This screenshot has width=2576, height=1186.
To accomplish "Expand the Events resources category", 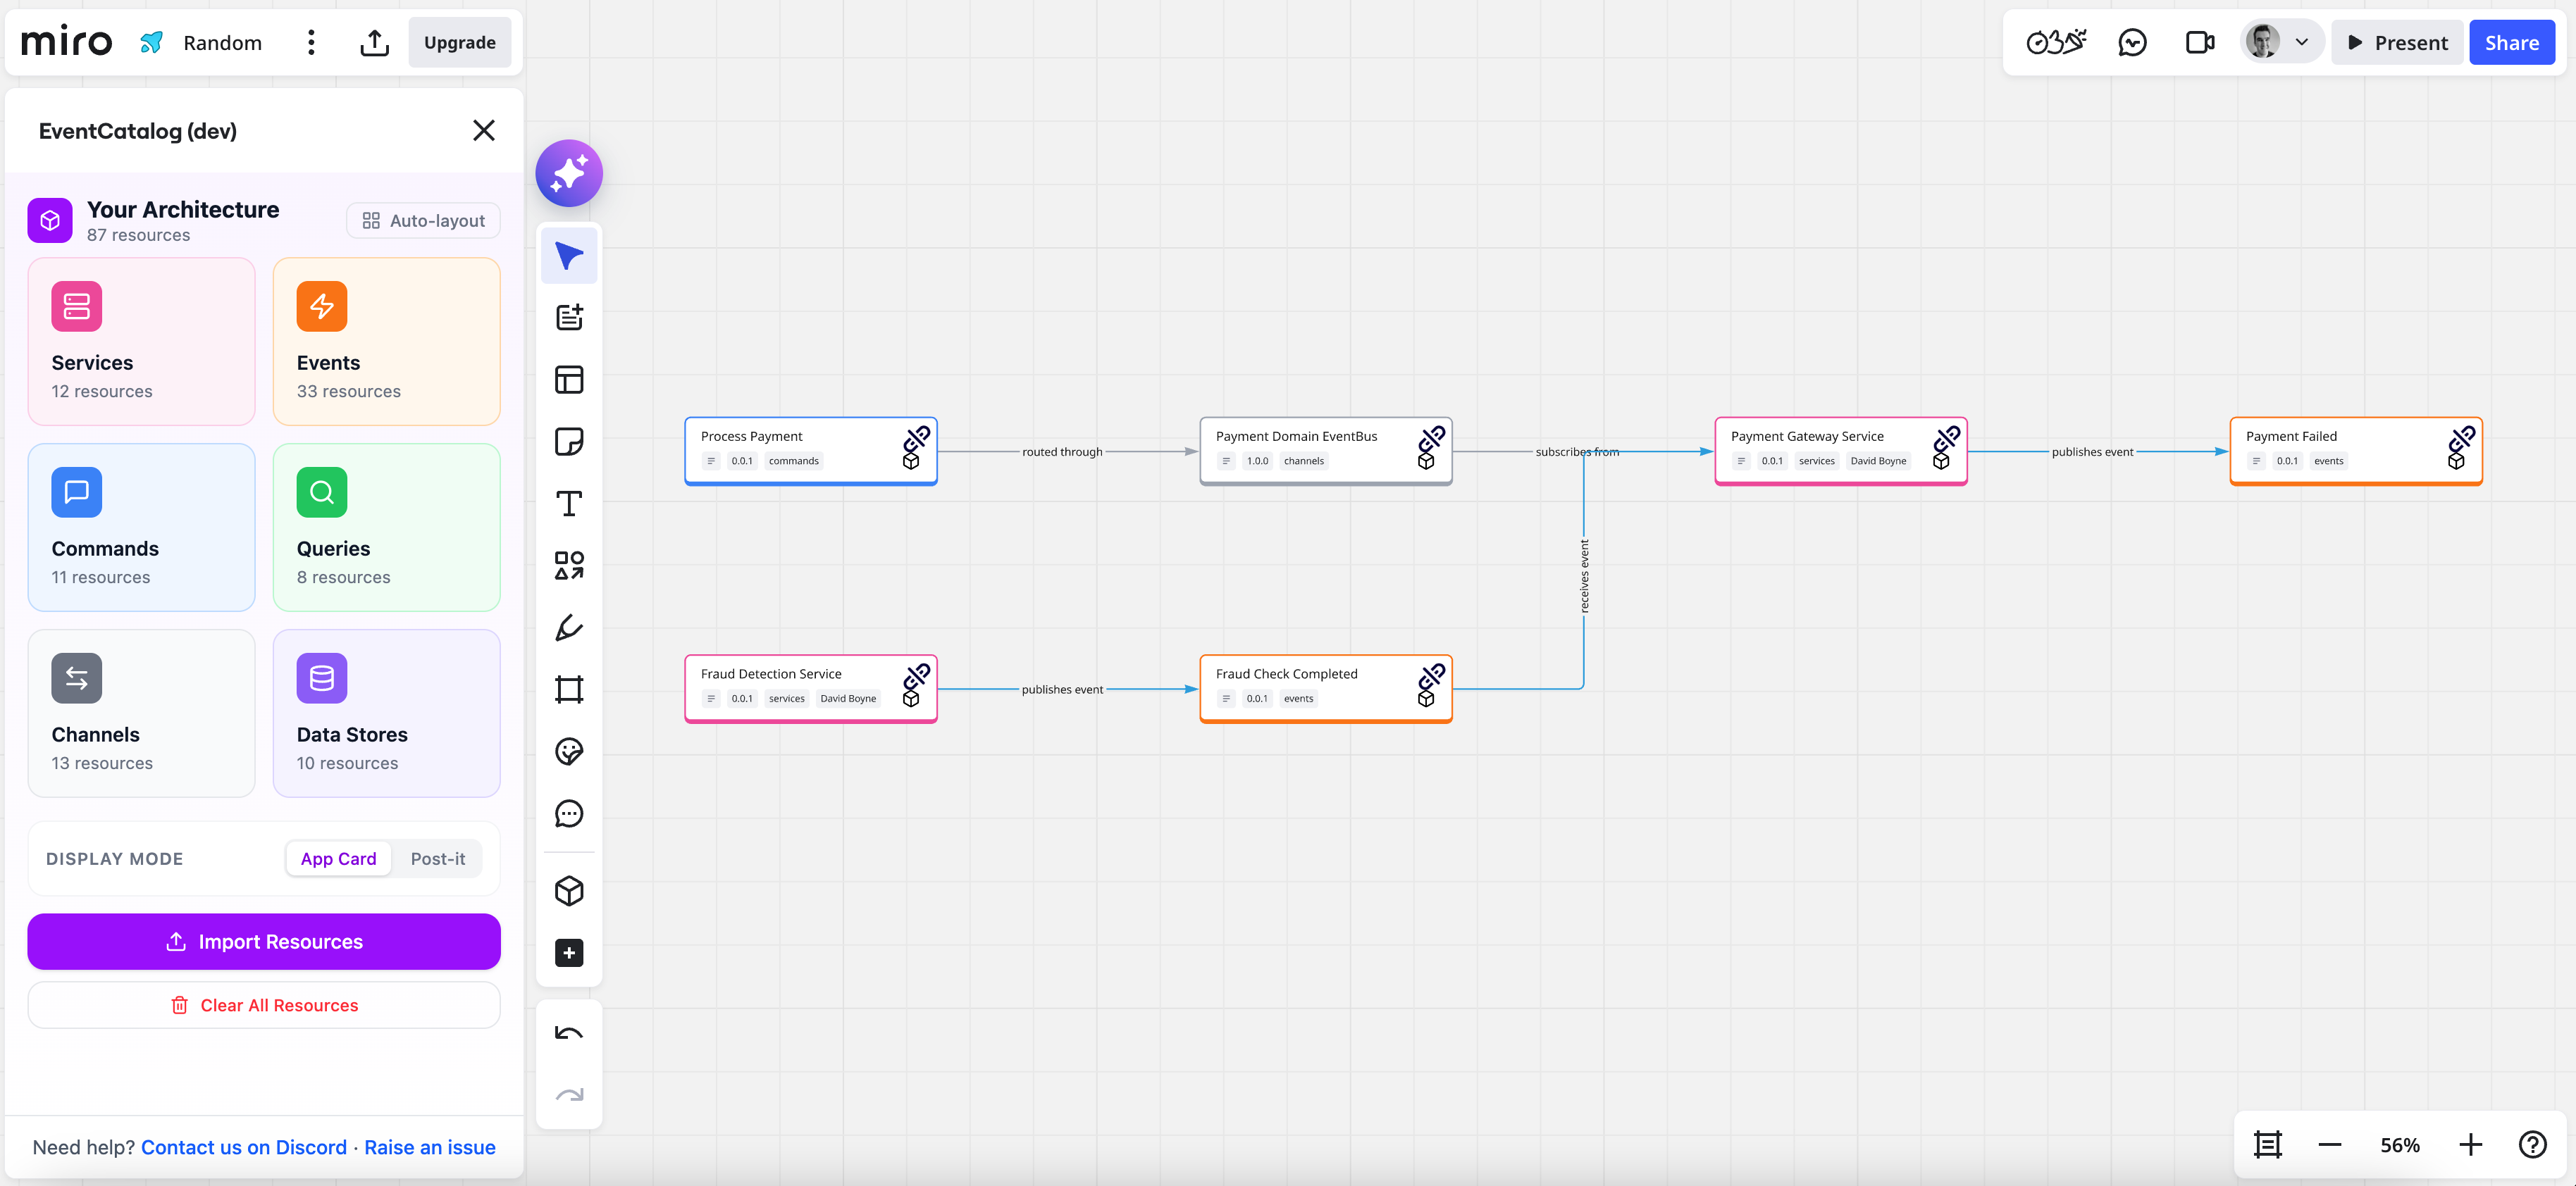I will click(x=386, y=342).
